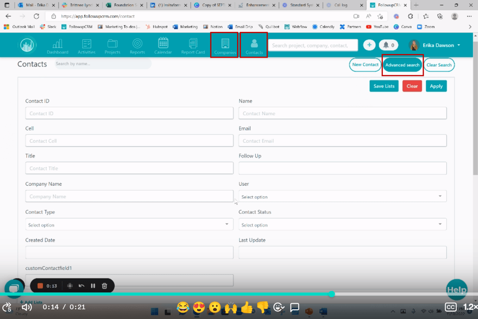Type in the Company Name field
This screenshot has width=478, height=319.
pos(129,196)
